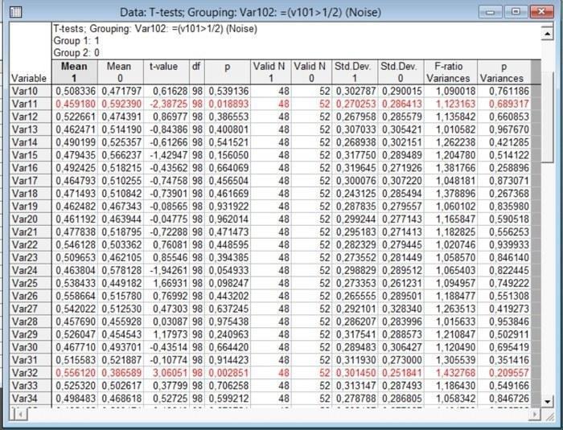This screenshot has width=563, height=430.
Task: Select row header Var32
Action: (31, 373)
